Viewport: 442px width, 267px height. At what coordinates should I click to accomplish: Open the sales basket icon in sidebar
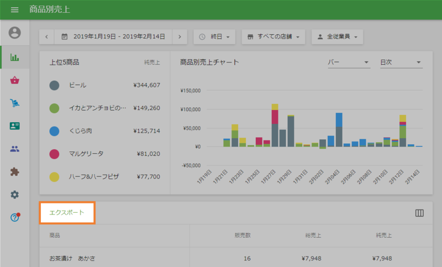(x=15, y=80)
